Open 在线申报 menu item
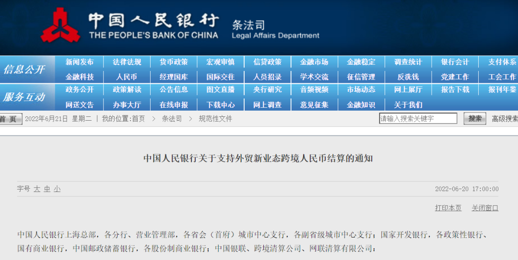The width and height of the screenshot is (518, 260). click(174, 105)
